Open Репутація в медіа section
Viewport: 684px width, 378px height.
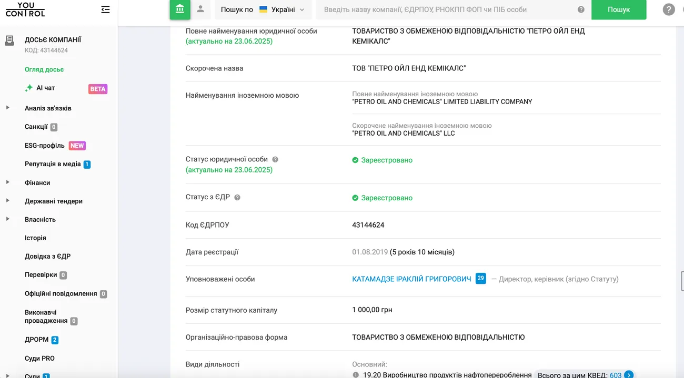click(x=53, y=164)
